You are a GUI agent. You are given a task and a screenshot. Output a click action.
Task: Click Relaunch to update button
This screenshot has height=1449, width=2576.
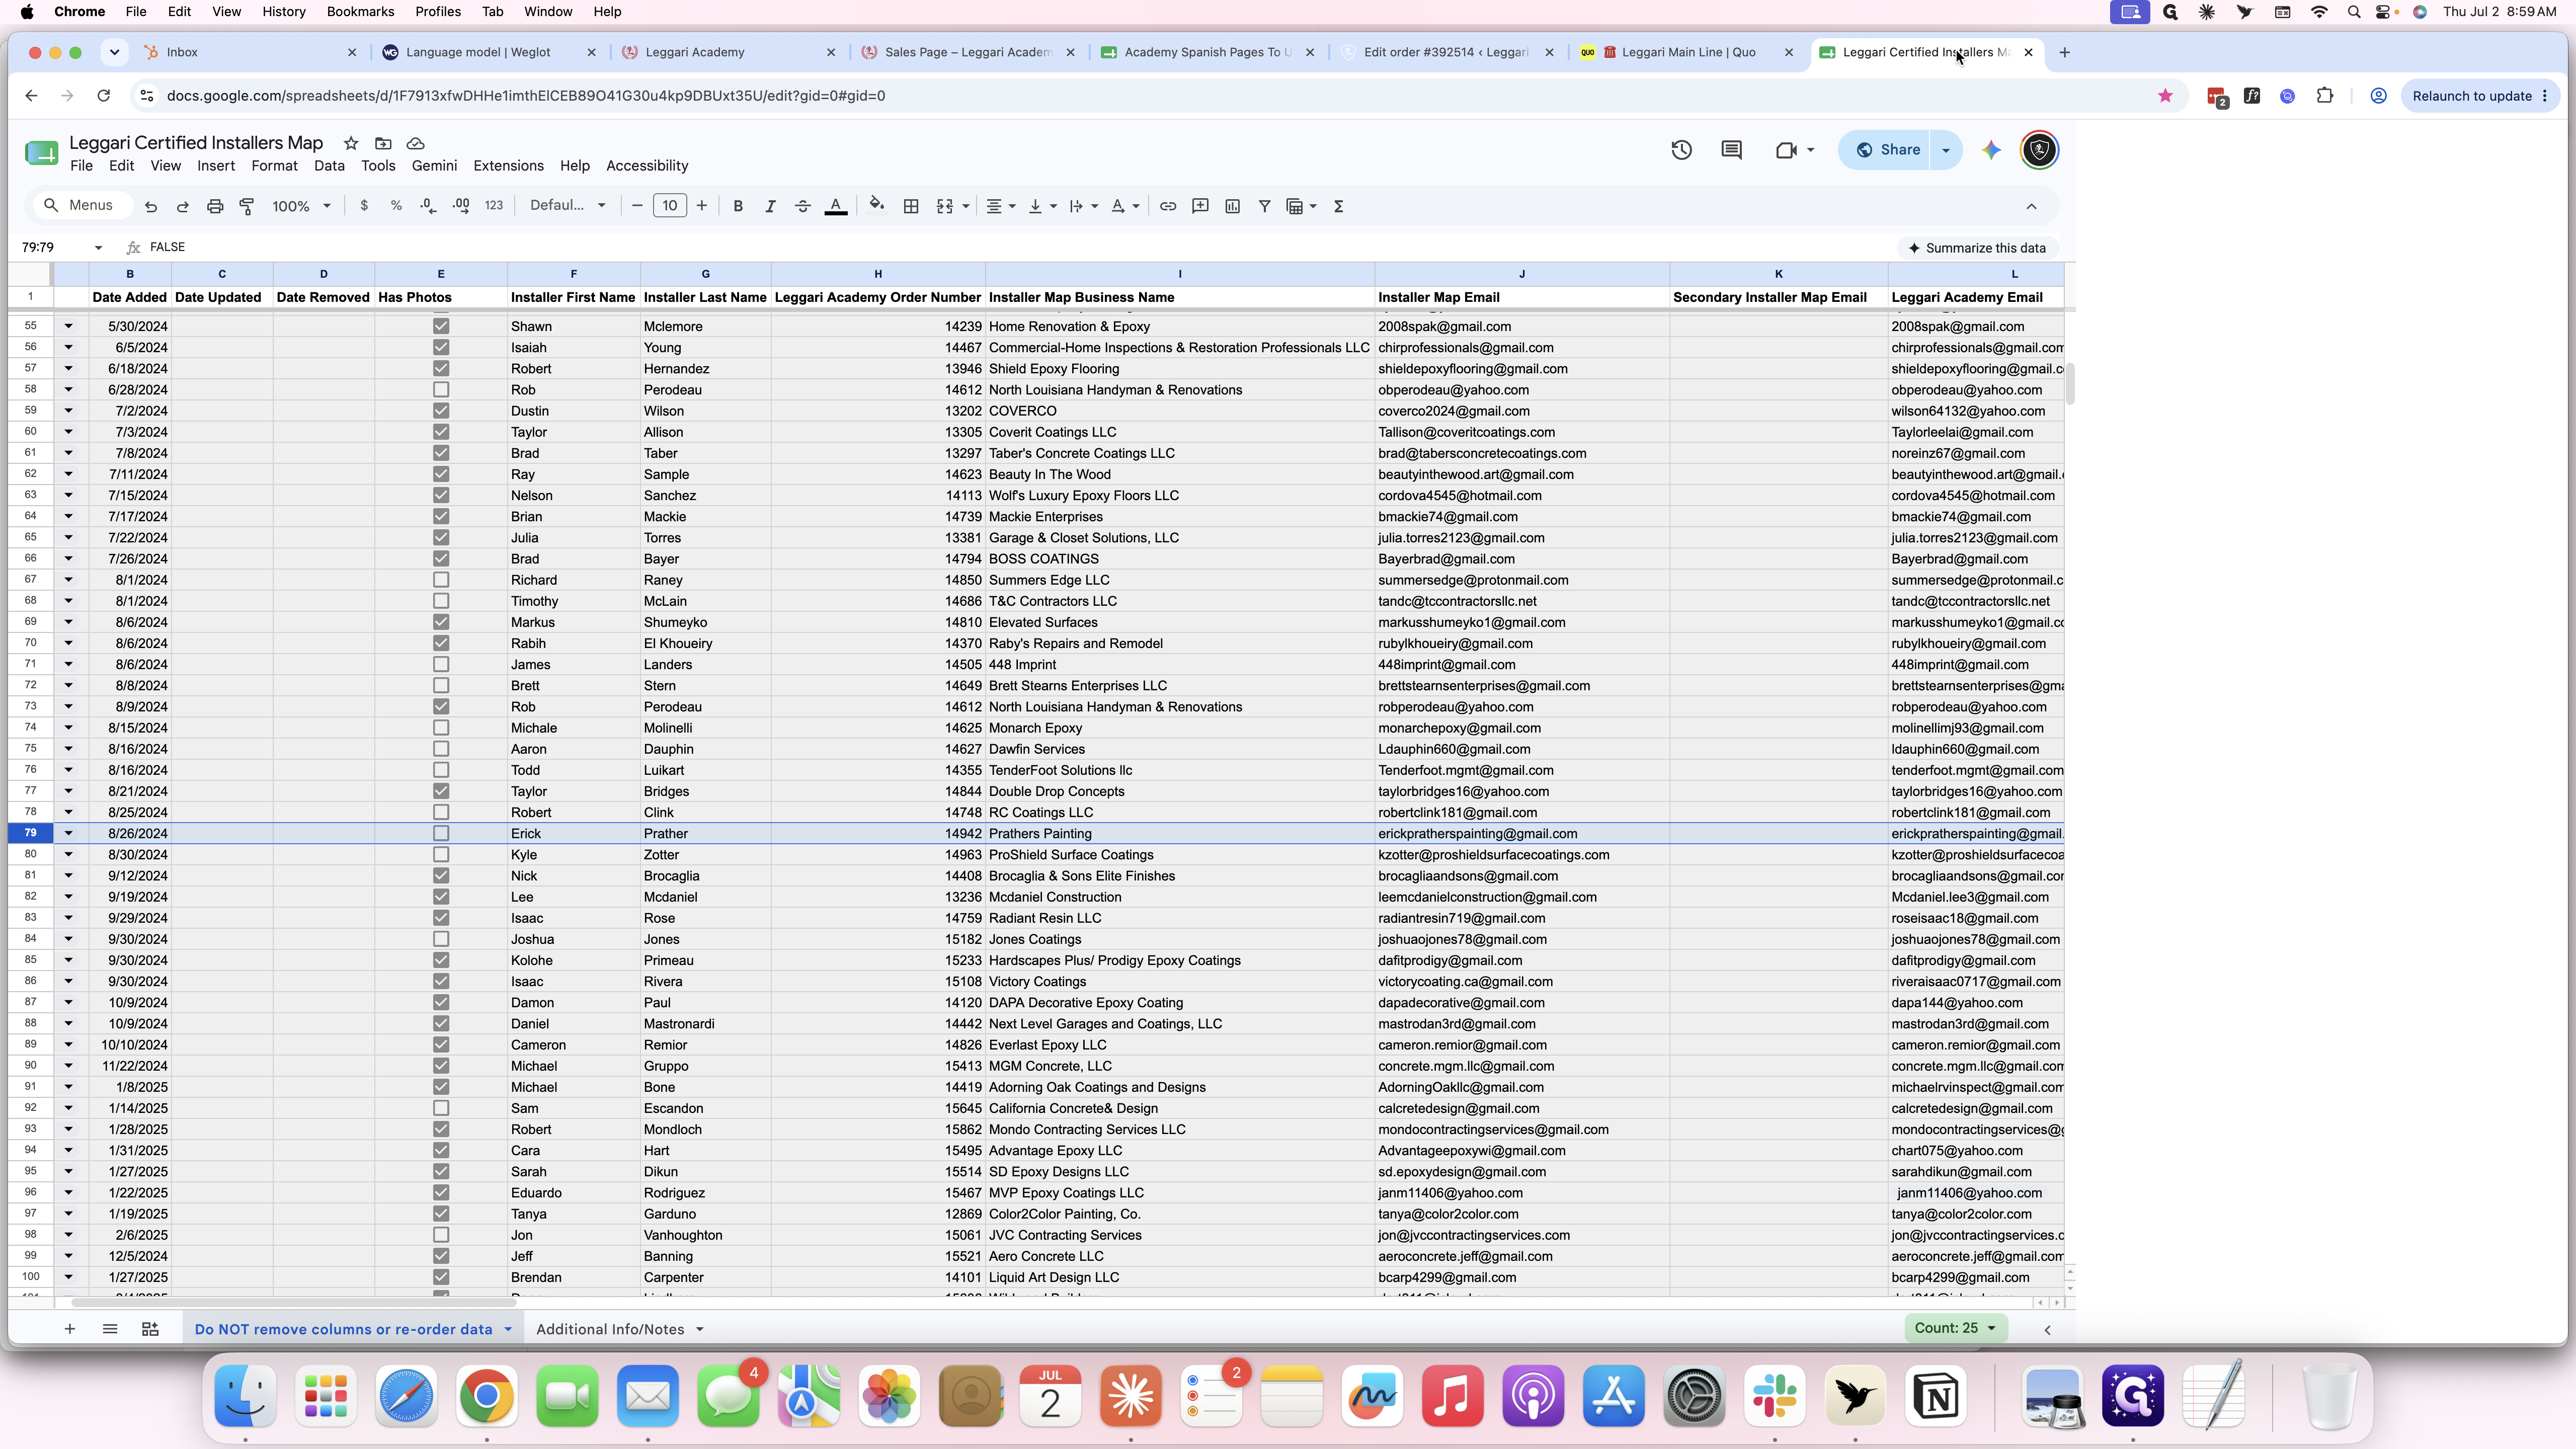point(2480,96)
